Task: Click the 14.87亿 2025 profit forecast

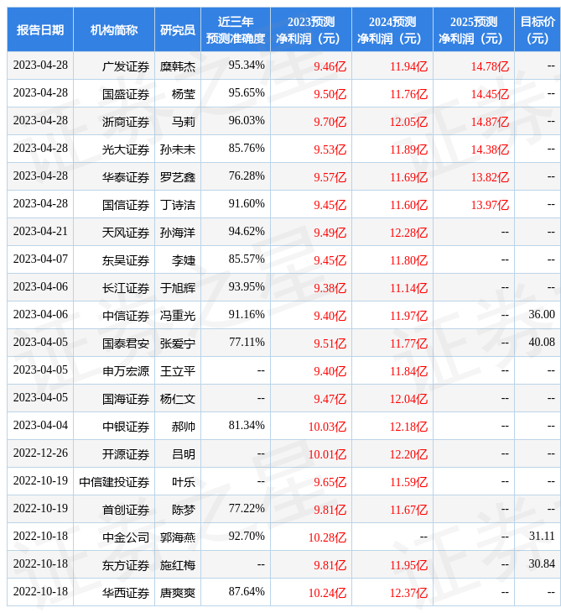Action: coord(490,122)
